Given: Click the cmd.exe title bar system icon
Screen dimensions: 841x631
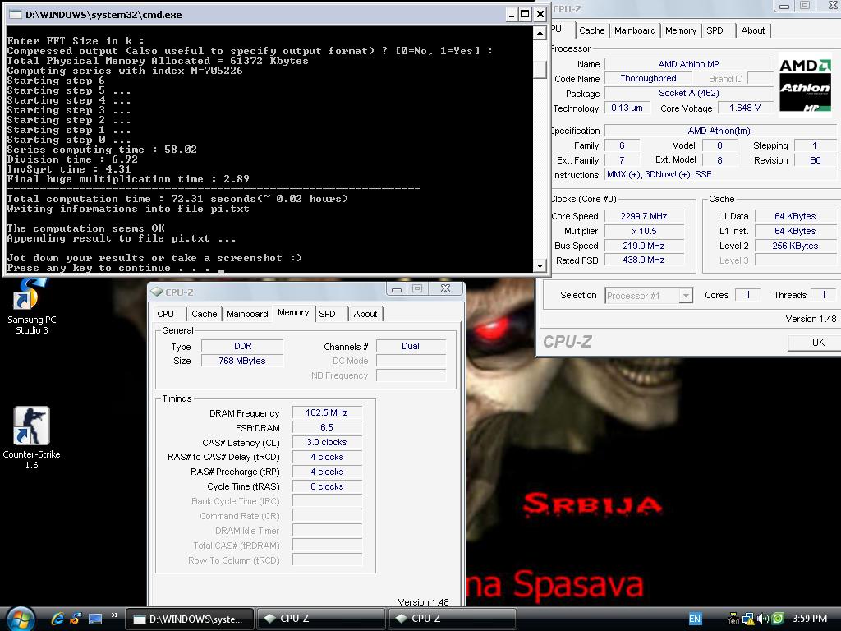Looking at the screenshot, I should 16,15.
